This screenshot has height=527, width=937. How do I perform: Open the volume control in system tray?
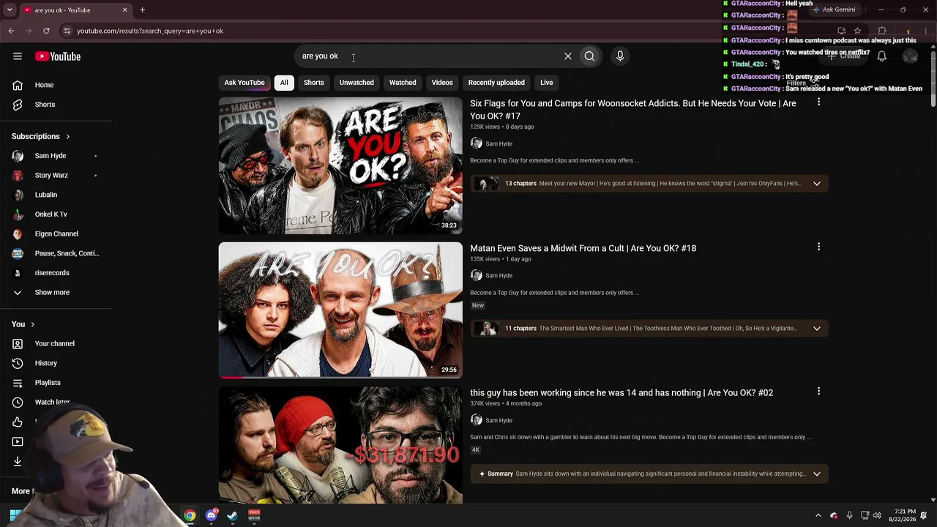[x=877, y=515]
